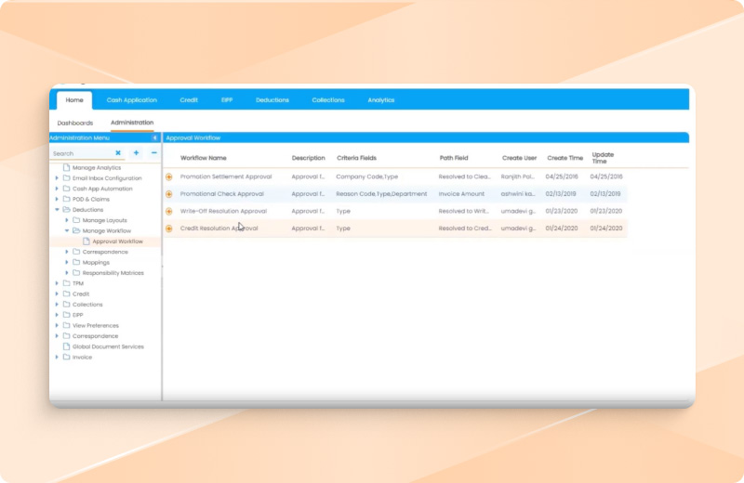Image resolution: width=744 pixels, height=483 pixels.
Task: Select the '01/24/2020' create time cell
Action: pos(562,228)
